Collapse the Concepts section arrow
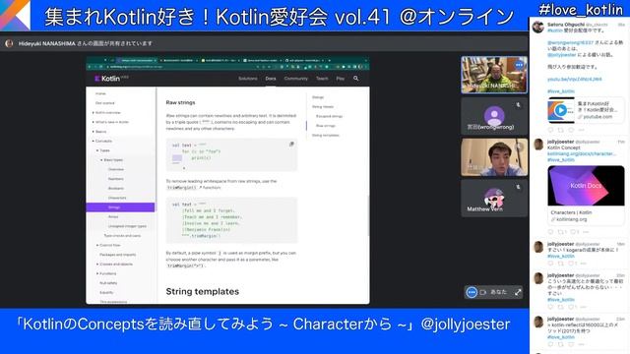630x354 pixels. click(94, 142)
